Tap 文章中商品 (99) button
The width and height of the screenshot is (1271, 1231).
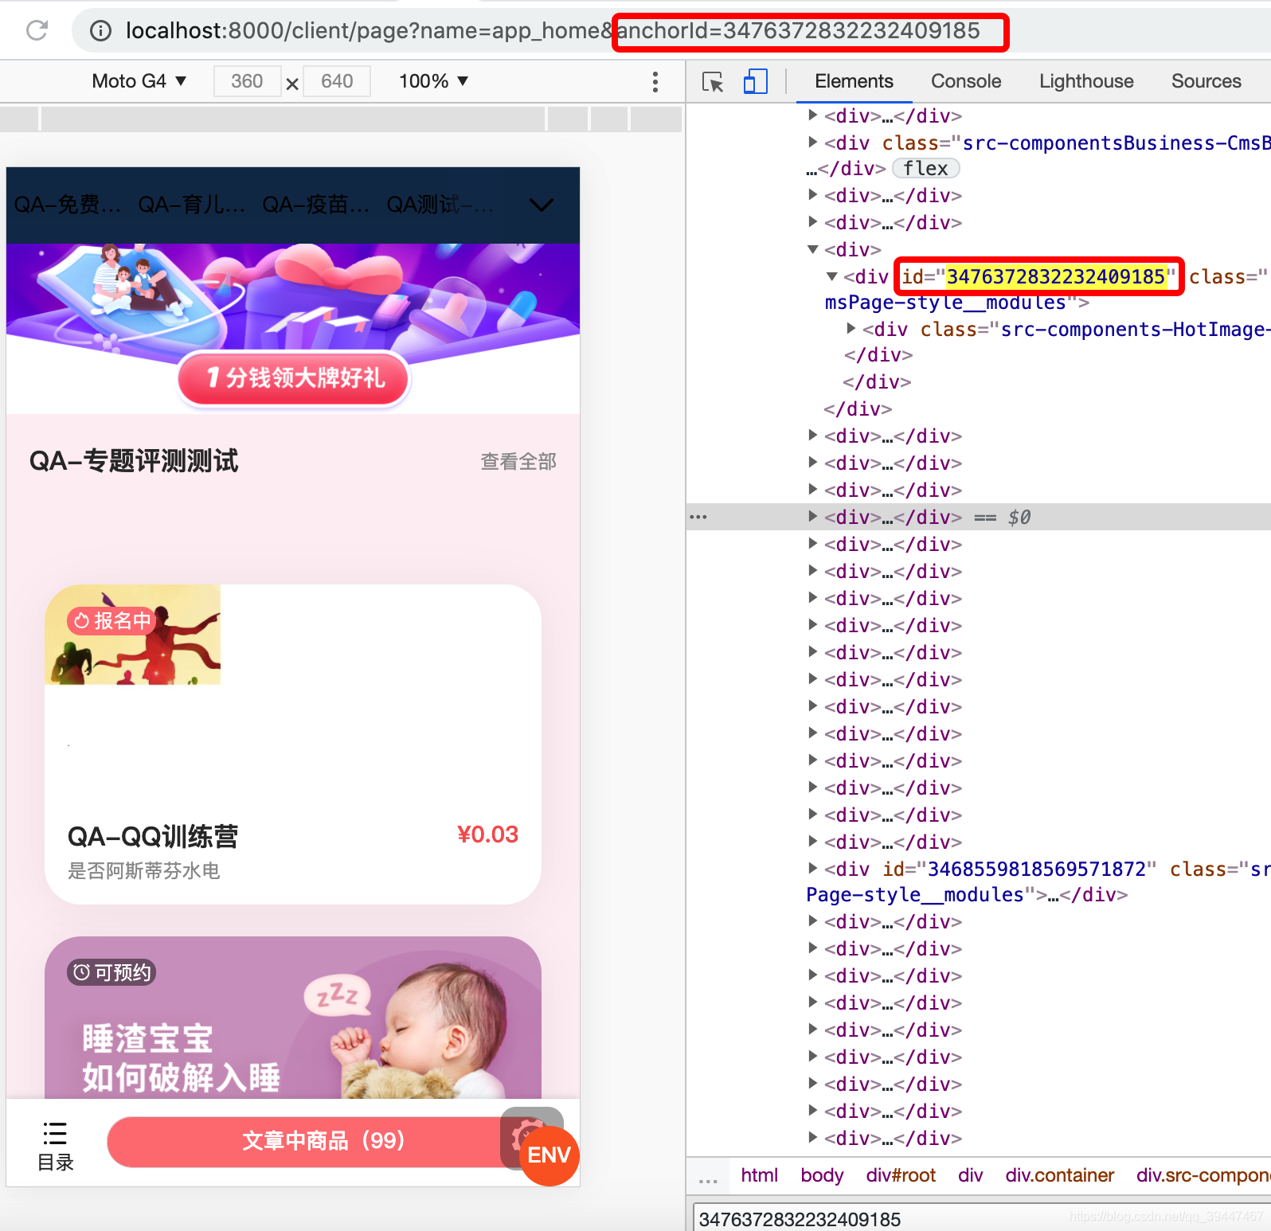(x=323, y=1141)
